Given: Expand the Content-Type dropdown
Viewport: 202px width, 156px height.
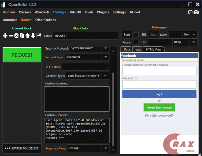Looking at the screenshot, I should [105, 76].
